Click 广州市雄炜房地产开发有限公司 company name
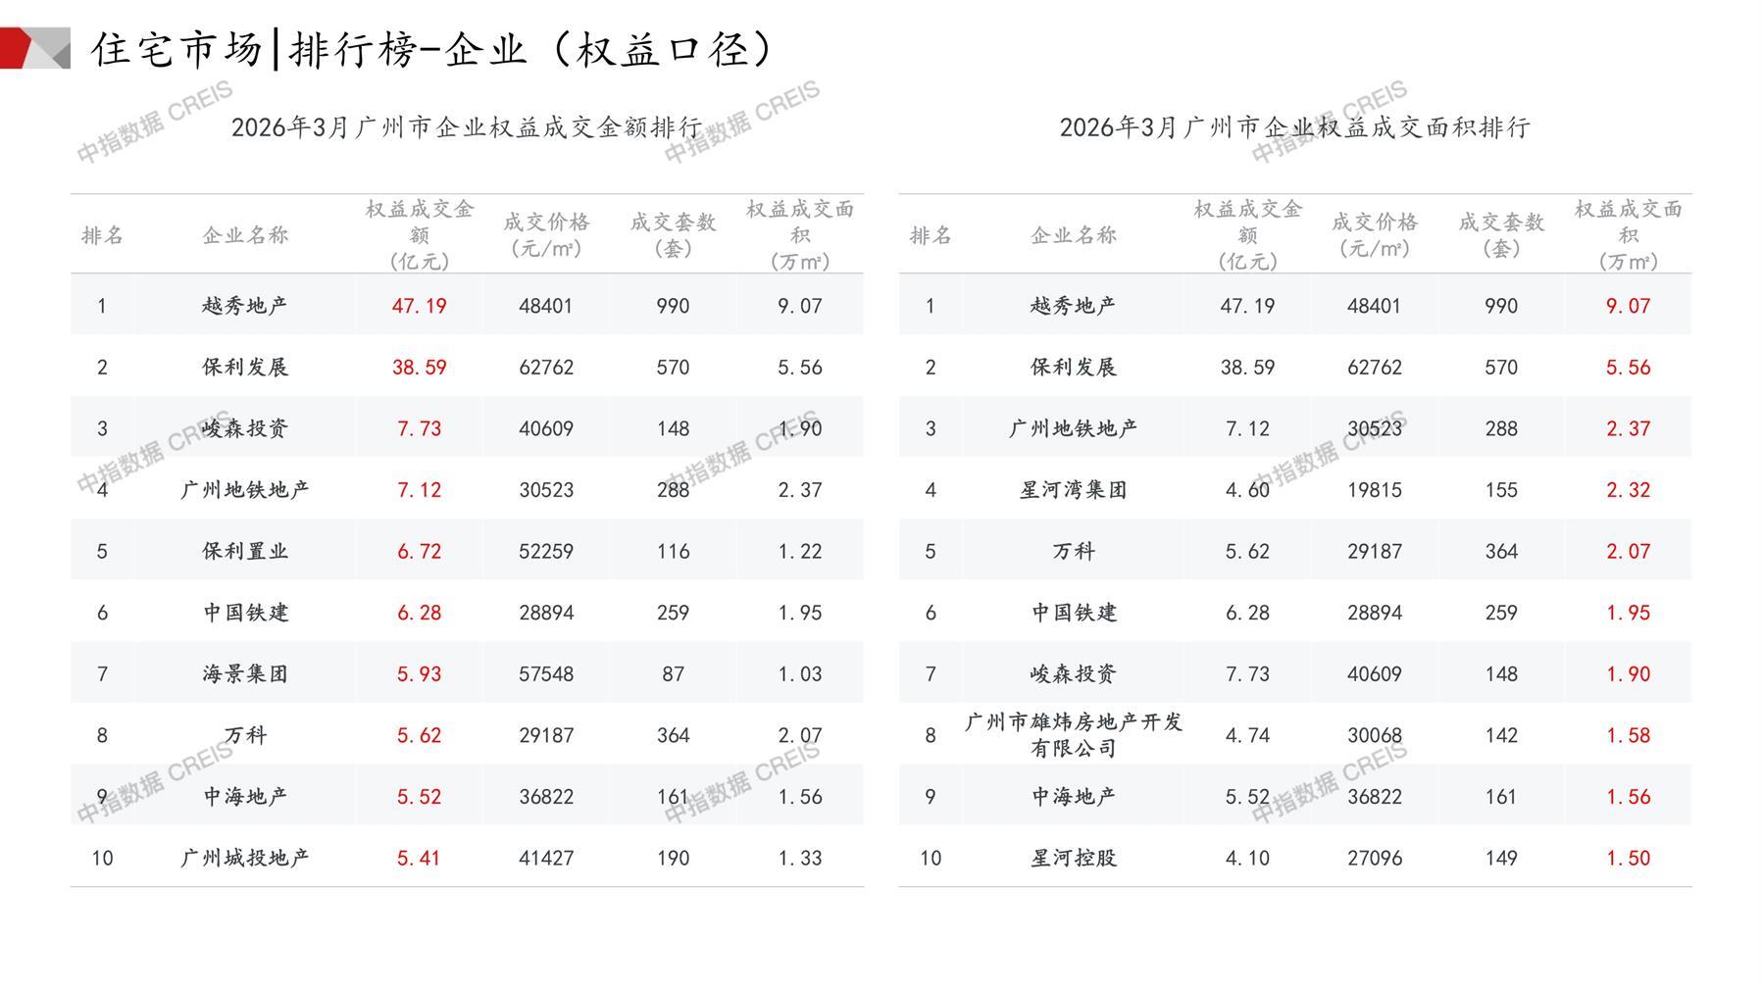This screenshot has height=990, width=1762. pos(1073,735)
